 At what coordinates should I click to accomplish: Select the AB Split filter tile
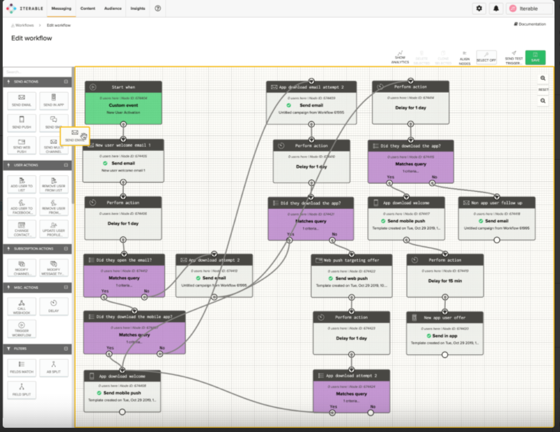(x=53, y=367)
